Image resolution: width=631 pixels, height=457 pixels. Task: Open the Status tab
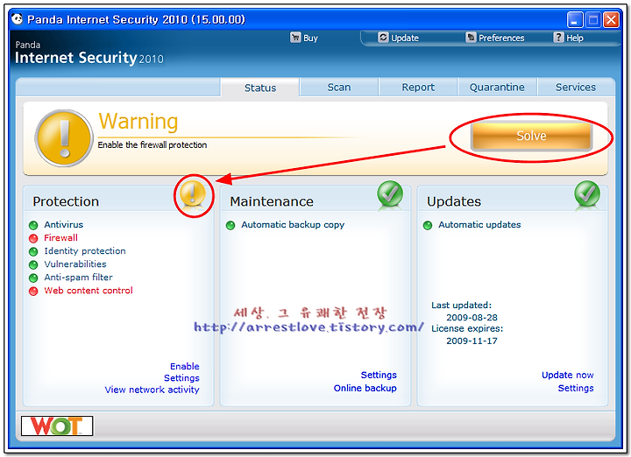click(x=260, y=88)
